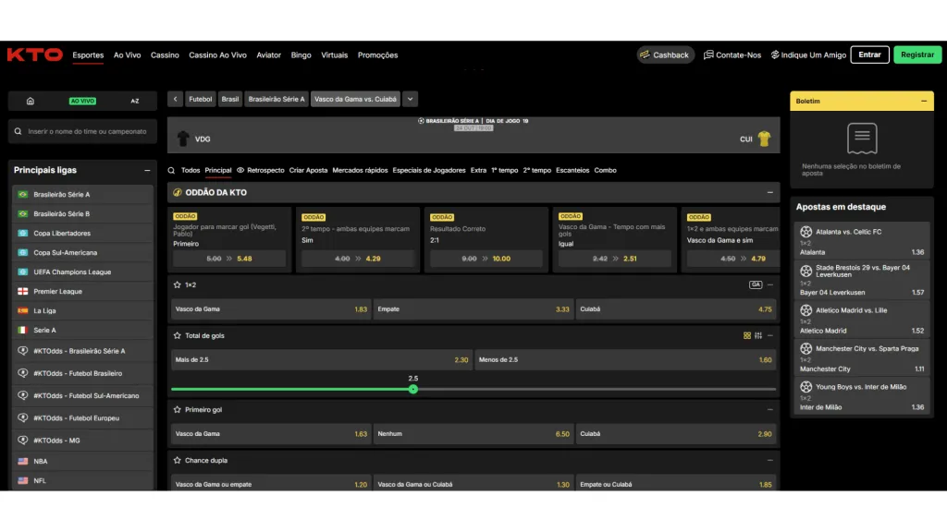Focus the team or championship search field

82,131
